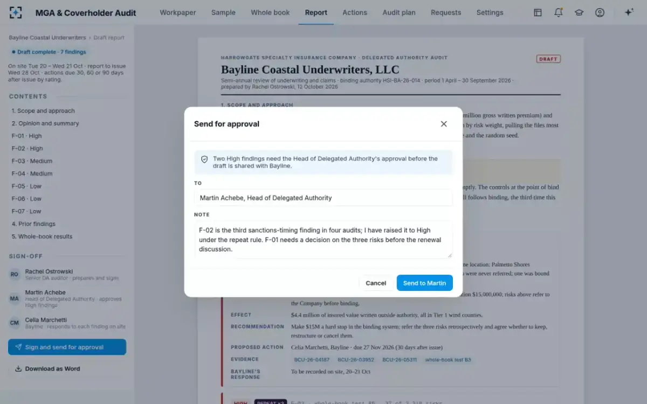Viewport: 647px width, 404px height.
Task: Click the app logo icon
Action: tap(16, 12)
